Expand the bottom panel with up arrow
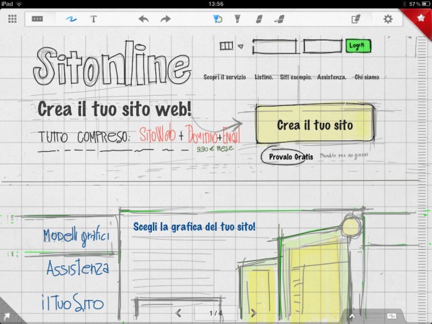Screen dimensions: 432x324 point(352,315)
